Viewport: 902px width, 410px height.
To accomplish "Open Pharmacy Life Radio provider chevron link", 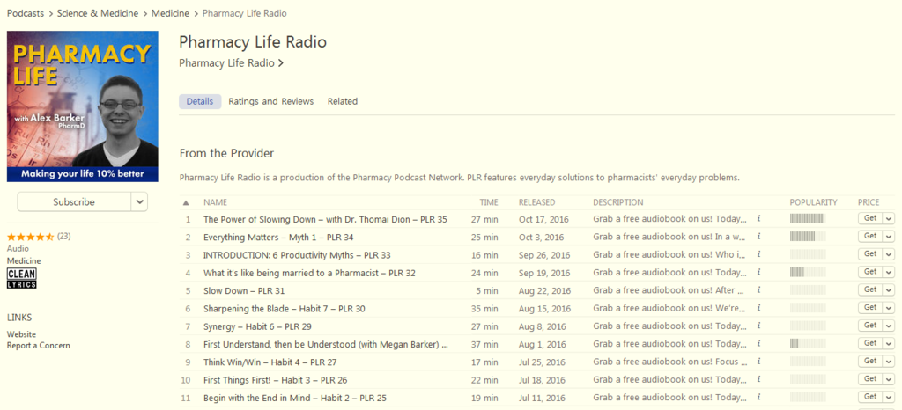I will 231,63.
